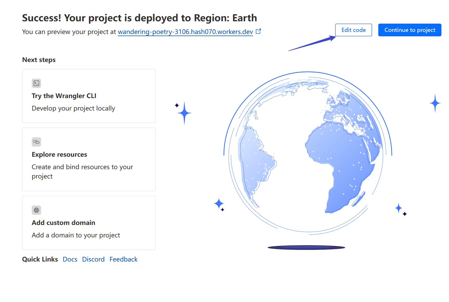
Task: Click the external link icon beside workers.dev URL
Action: [x=258, y=31]
